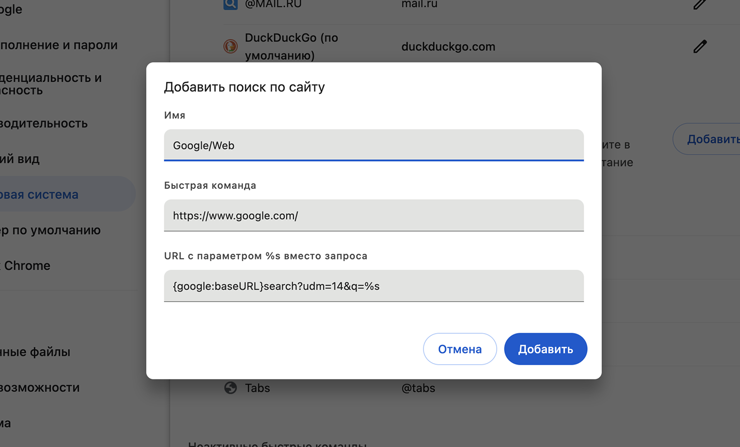
Task: Open the performance settings section
Action: click(44, 123)
